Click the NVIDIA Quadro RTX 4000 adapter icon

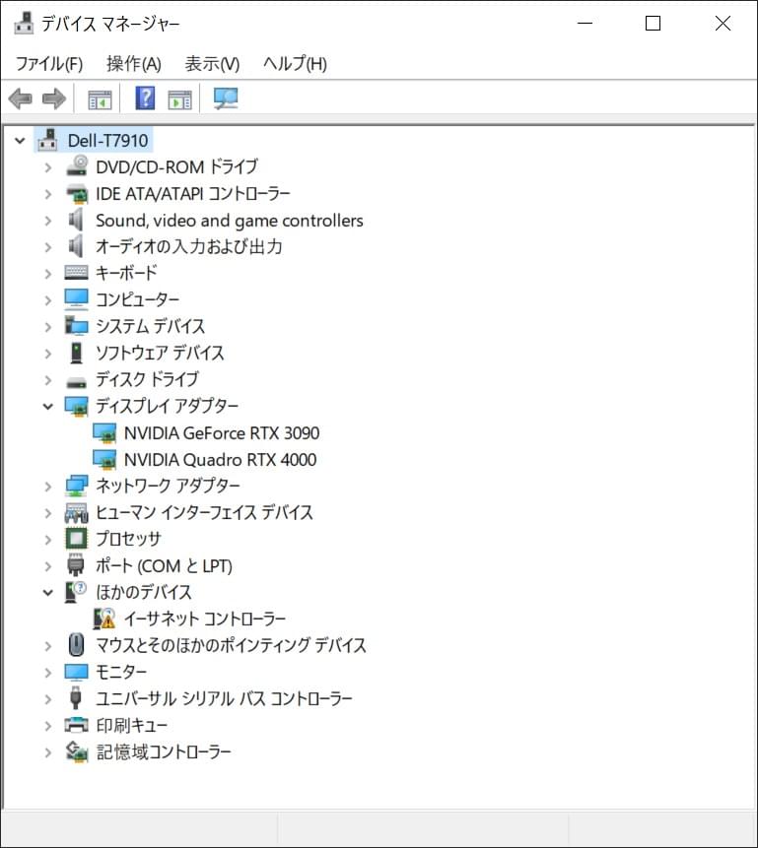coord(104,459)
